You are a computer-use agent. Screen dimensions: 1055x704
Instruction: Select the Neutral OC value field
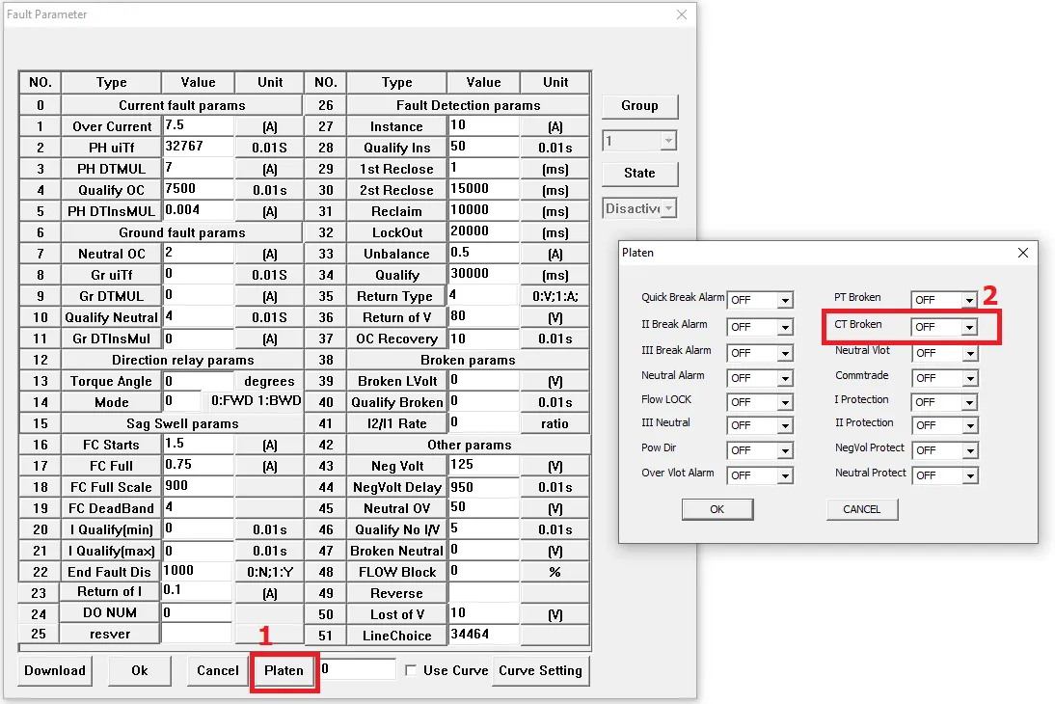pos(199,253)
